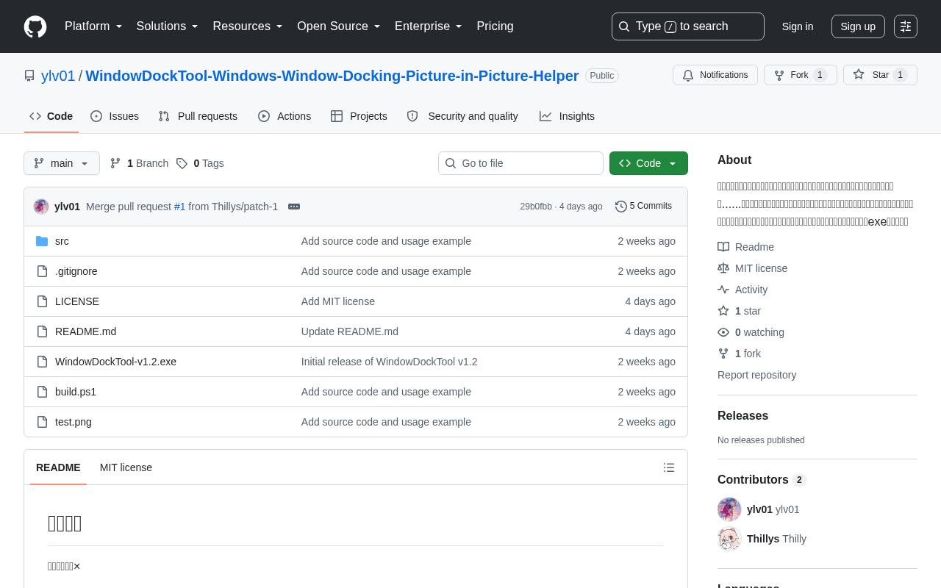View the 1 Branch link

[139, 163]
